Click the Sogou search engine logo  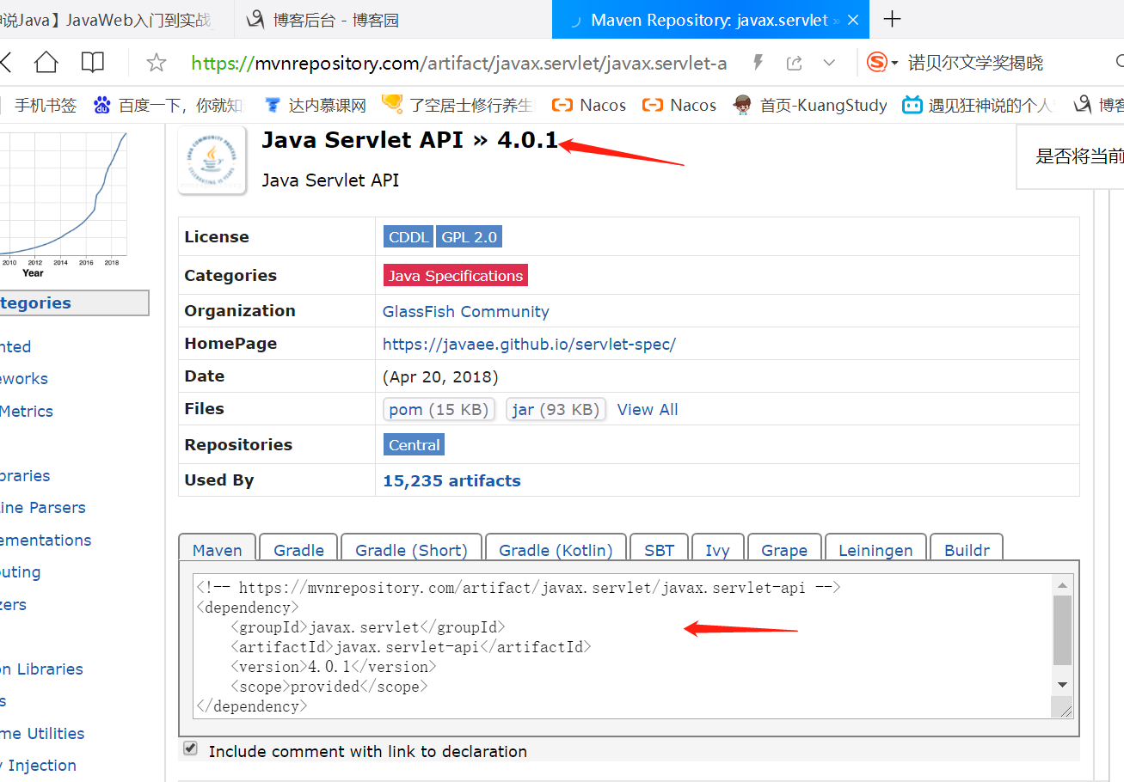pos(876,62)
